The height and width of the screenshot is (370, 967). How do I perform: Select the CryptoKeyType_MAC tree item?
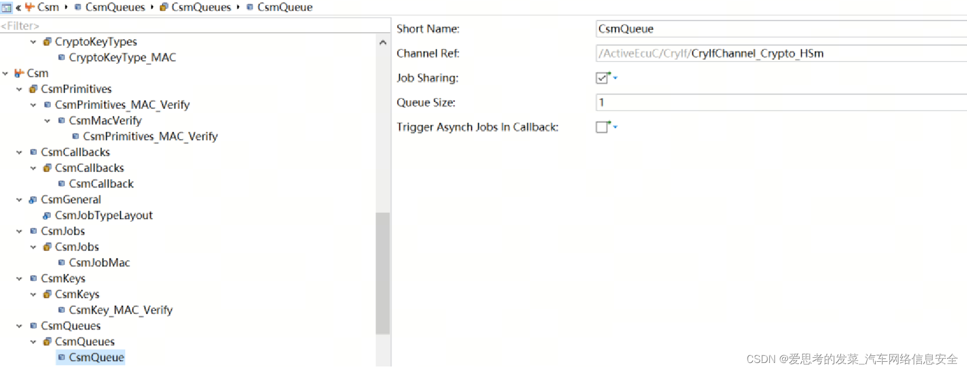pyautogui.click(x=122, y=57)
